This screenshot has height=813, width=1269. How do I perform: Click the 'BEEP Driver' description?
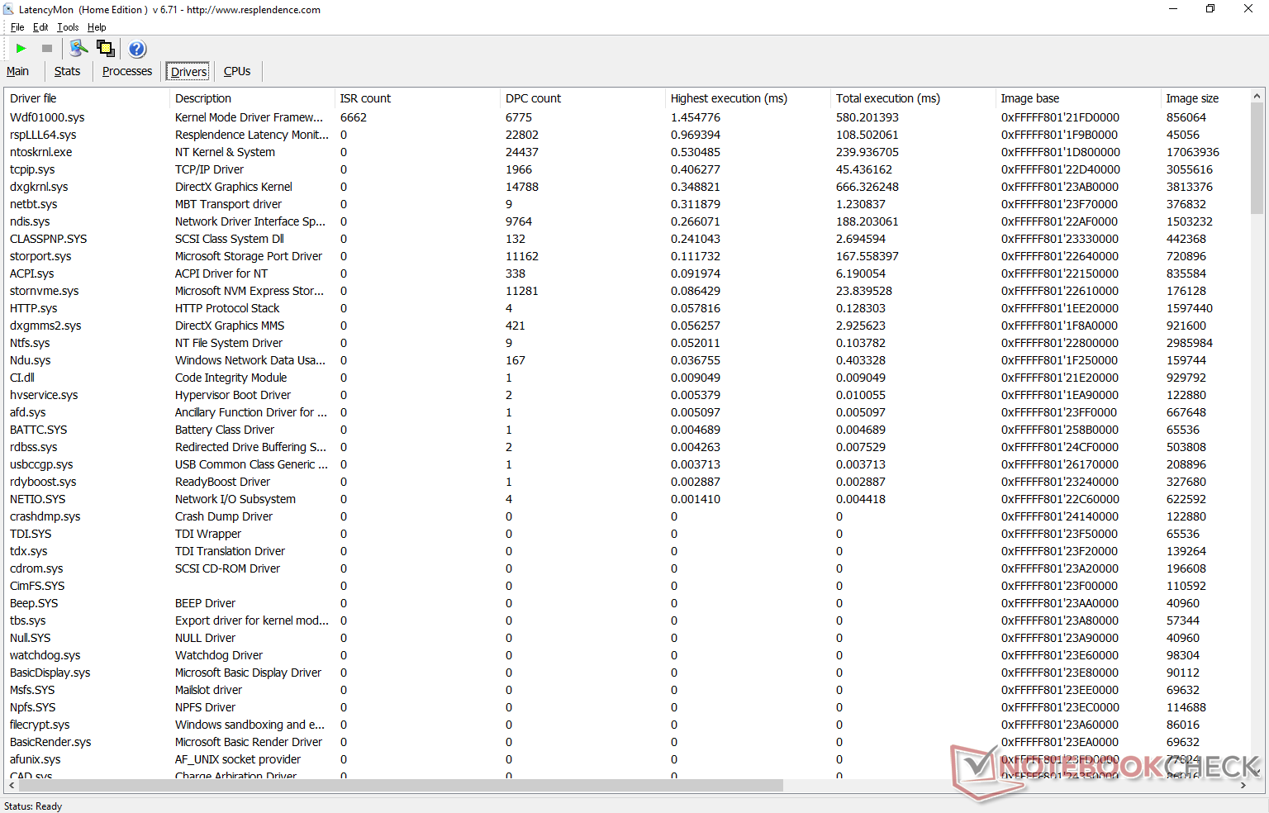click(x=205, y=603)
